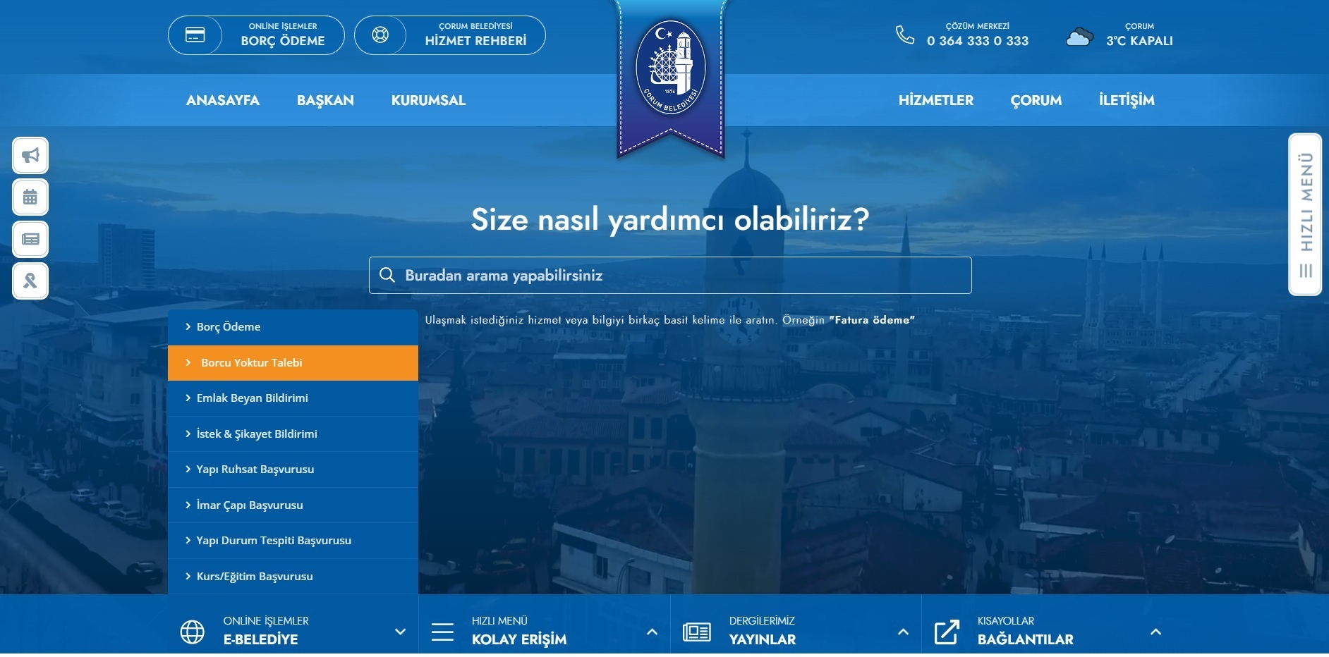Expand the Yayınlar dergilerimiz panel
This screenshot has width=1329, height=657.
(903, 632)
